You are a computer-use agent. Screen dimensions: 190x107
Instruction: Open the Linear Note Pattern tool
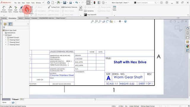(x=31, y=10)
